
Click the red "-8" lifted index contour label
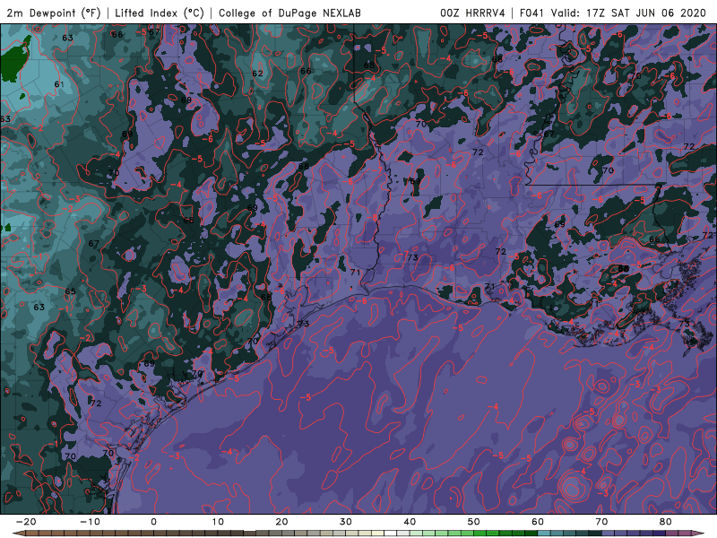pyautogui.click(x=373, y=218)
